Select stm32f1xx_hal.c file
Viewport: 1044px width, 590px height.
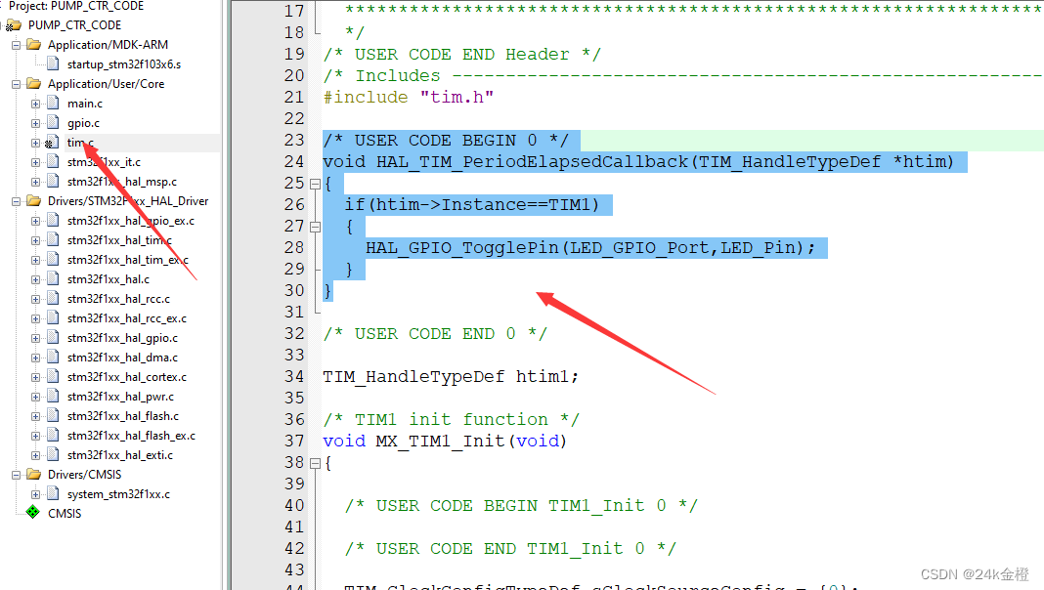click(108, 279)
